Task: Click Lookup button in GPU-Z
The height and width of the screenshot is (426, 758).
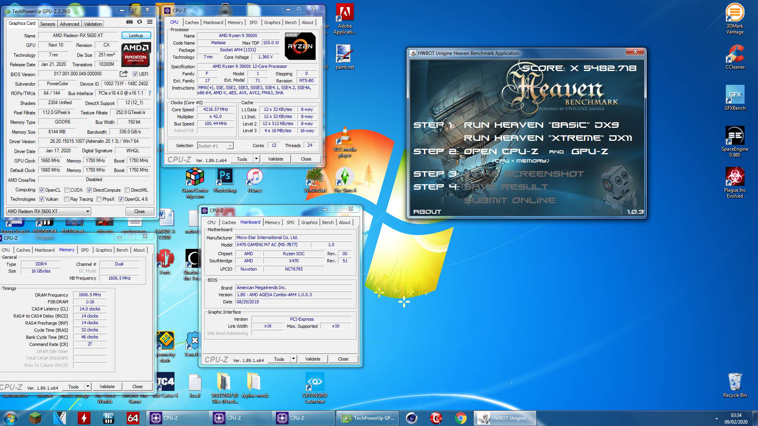Action: pyautogui.click(x=136, y=35)
